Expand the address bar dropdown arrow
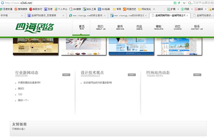 (x=184, y=3)
